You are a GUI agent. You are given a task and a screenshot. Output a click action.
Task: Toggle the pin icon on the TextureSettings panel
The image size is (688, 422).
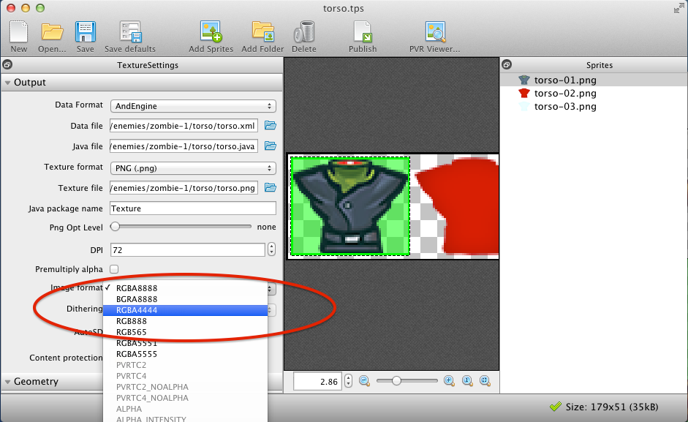click(7, 64)
